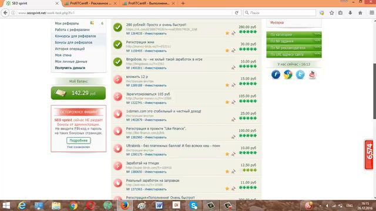Open Firefox downloads arrow icon
The height and width of the screenshot is (211, 376).
[x=350, y=13]
